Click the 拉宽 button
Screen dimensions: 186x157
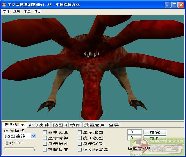pyautogui.click(x=154, y=132)
